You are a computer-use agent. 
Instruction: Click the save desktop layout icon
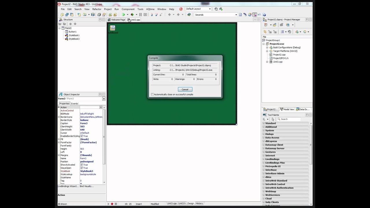coord(216,9)
